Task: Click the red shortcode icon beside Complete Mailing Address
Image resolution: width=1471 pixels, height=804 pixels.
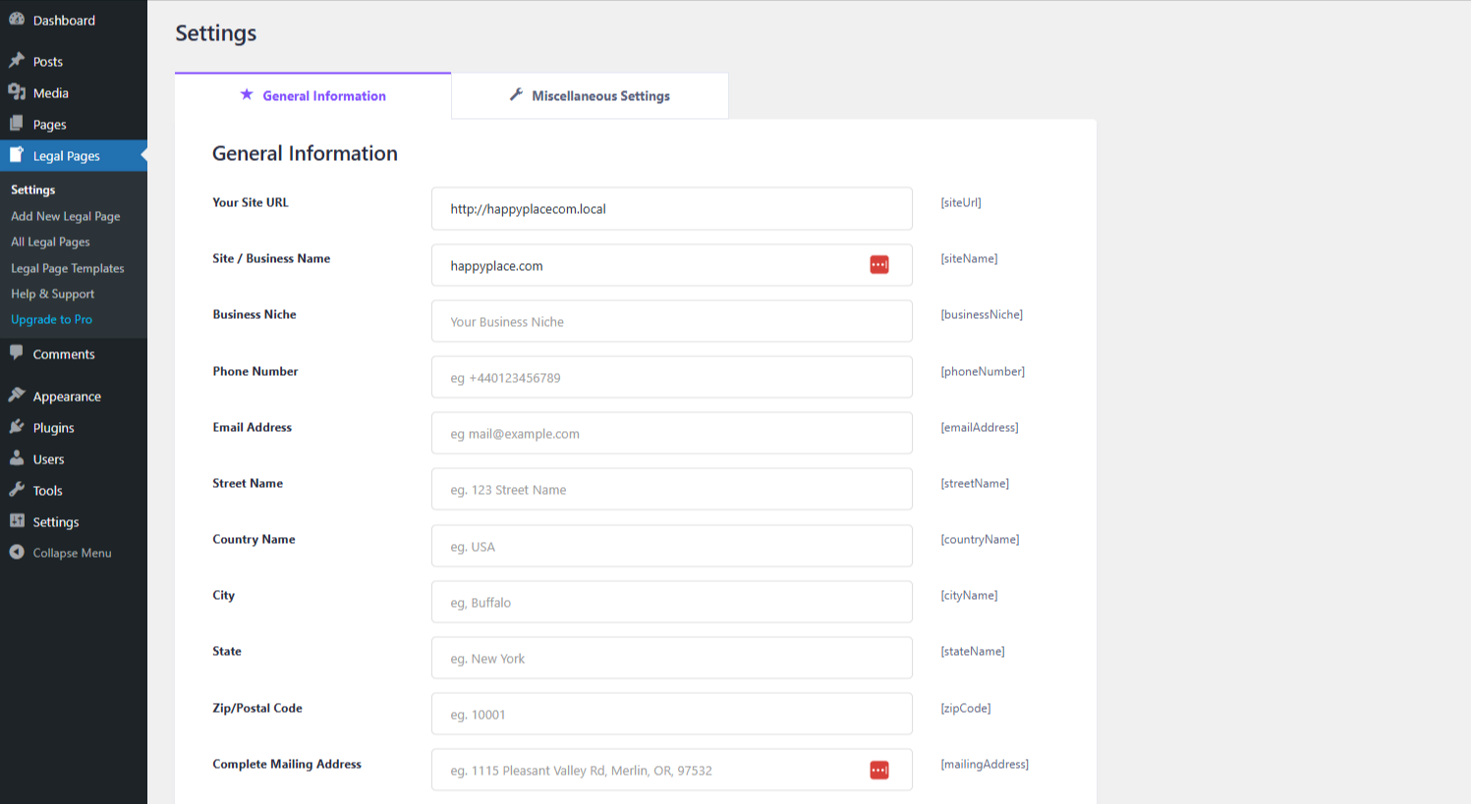Action: click(878, 770)
